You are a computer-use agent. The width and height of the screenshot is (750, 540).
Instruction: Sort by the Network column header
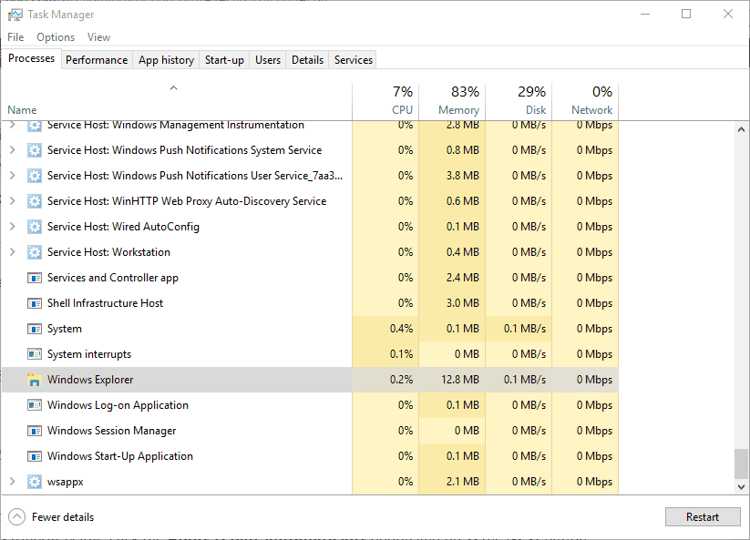[x=585, y=101]
